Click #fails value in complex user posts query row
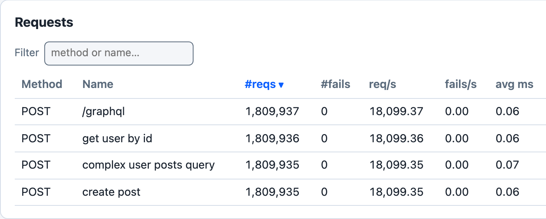Viewport: 546px width, 219px height. 324,165
